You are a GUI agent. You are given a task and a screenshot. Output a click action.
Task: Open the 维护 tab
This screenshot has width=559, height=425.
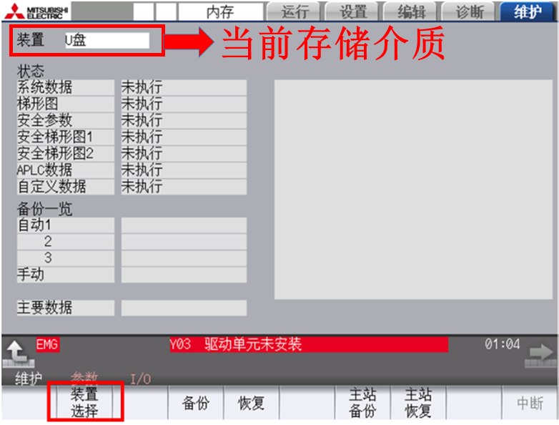tap(528, 11)
